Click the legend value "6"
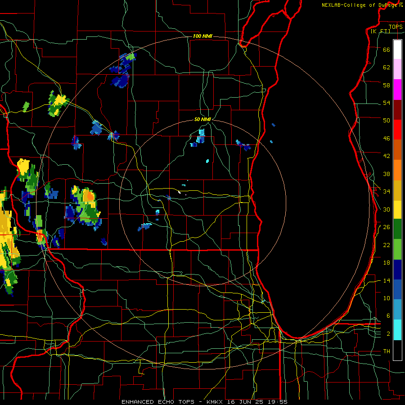The image size is (405, 405). [388, 315]
